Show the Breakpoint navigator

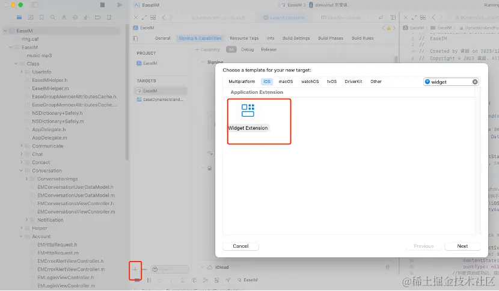pos(98,17)
